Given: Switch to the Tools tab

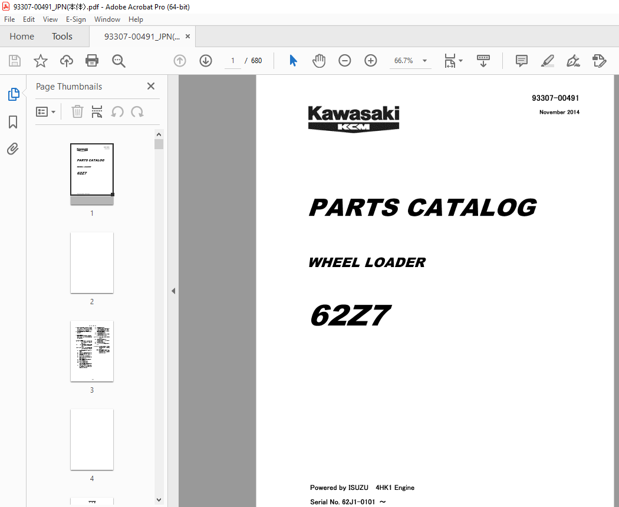Looking at the screenshot, I should [x=62, y=37].
